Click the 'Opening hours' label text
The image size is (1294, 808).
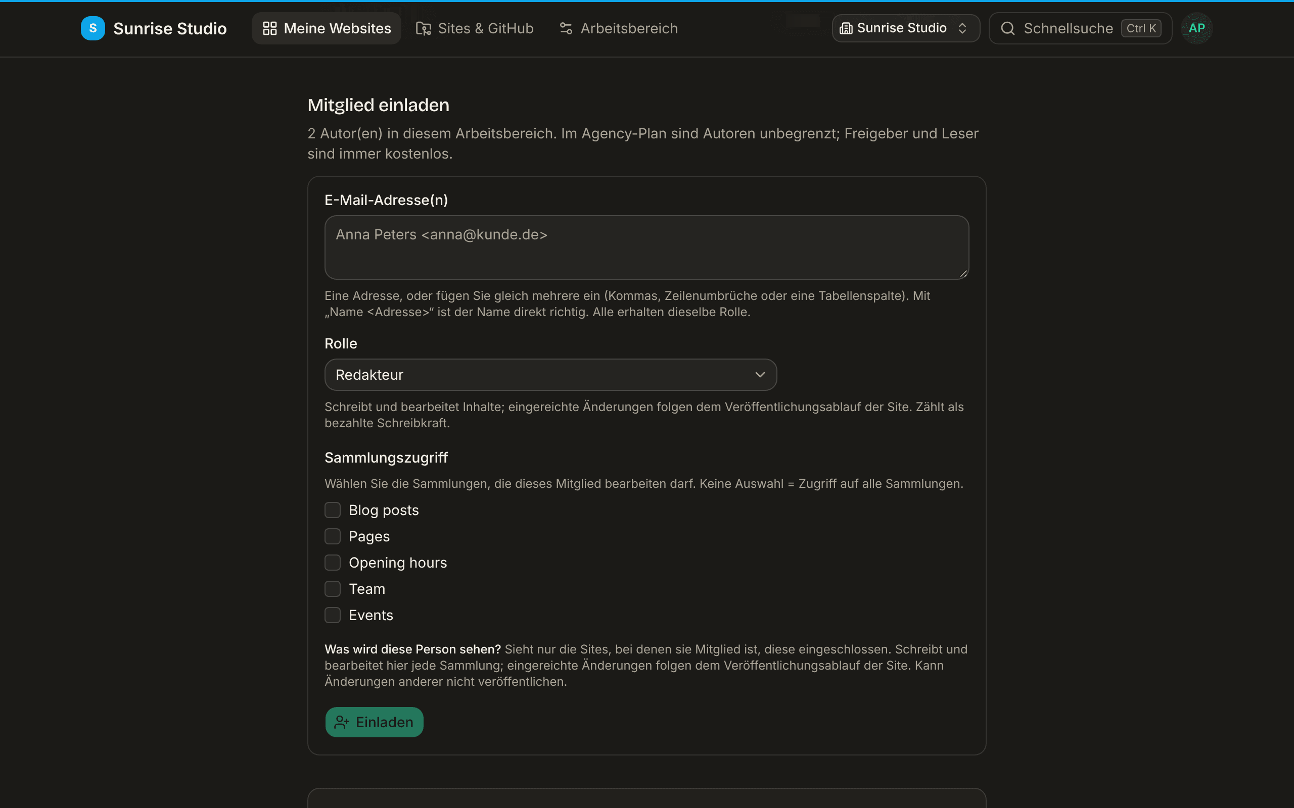(397, 563)
